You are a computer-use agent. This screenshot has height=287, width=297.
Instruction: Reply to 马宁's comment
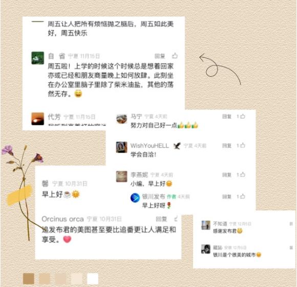[x=227, y=116]
